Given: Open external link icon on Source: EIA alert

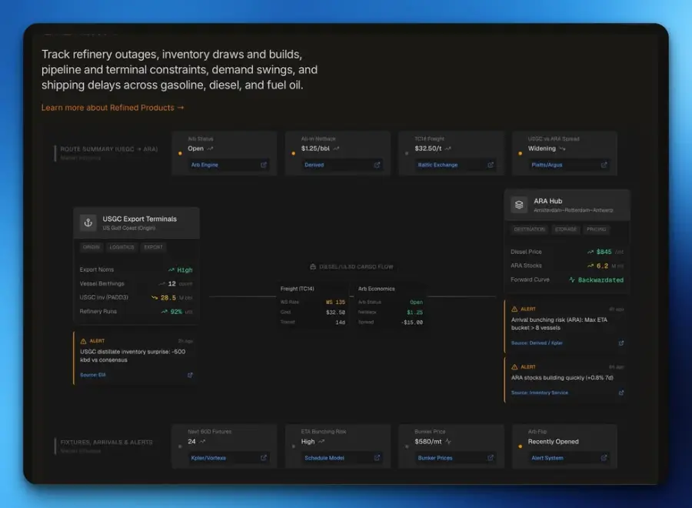Looking at the screenshot, I should coord(190,375).
